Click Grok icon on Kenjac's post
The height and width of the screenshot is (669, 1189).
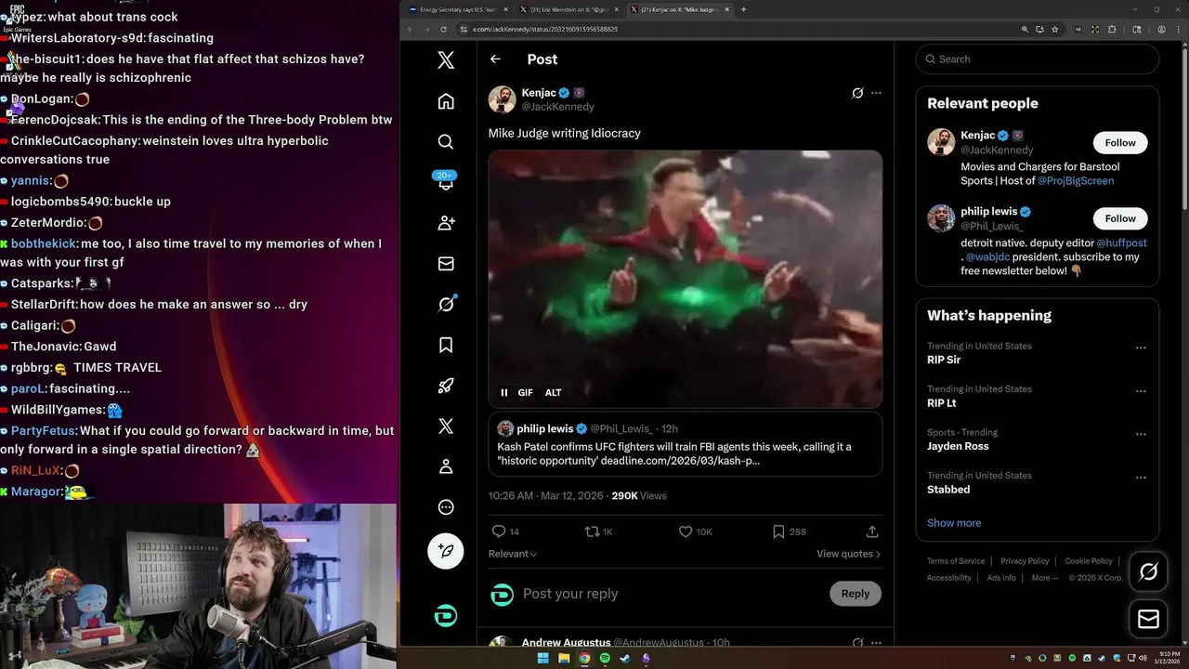857,93
